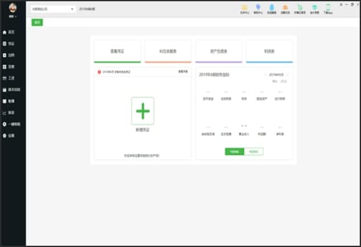Viewport: 361px width, 247px height.
Task: Open the 查看凭证 card with green underline
Action: [117, 51]
